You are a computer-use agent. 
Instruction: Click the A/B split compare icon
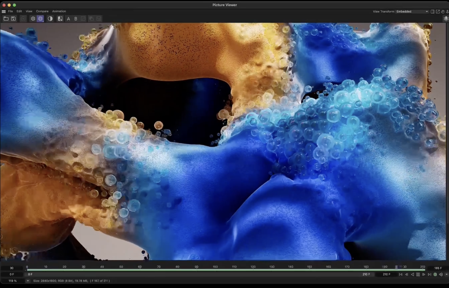pyautogui.click(x=60, y=19)
